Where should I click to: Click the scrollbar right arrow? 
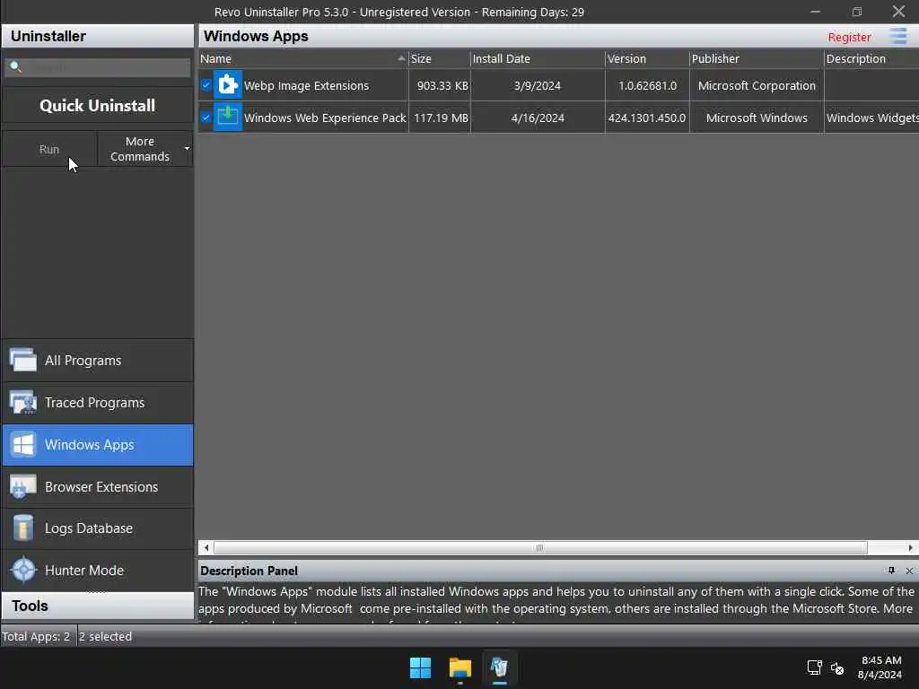pos(910,548)
